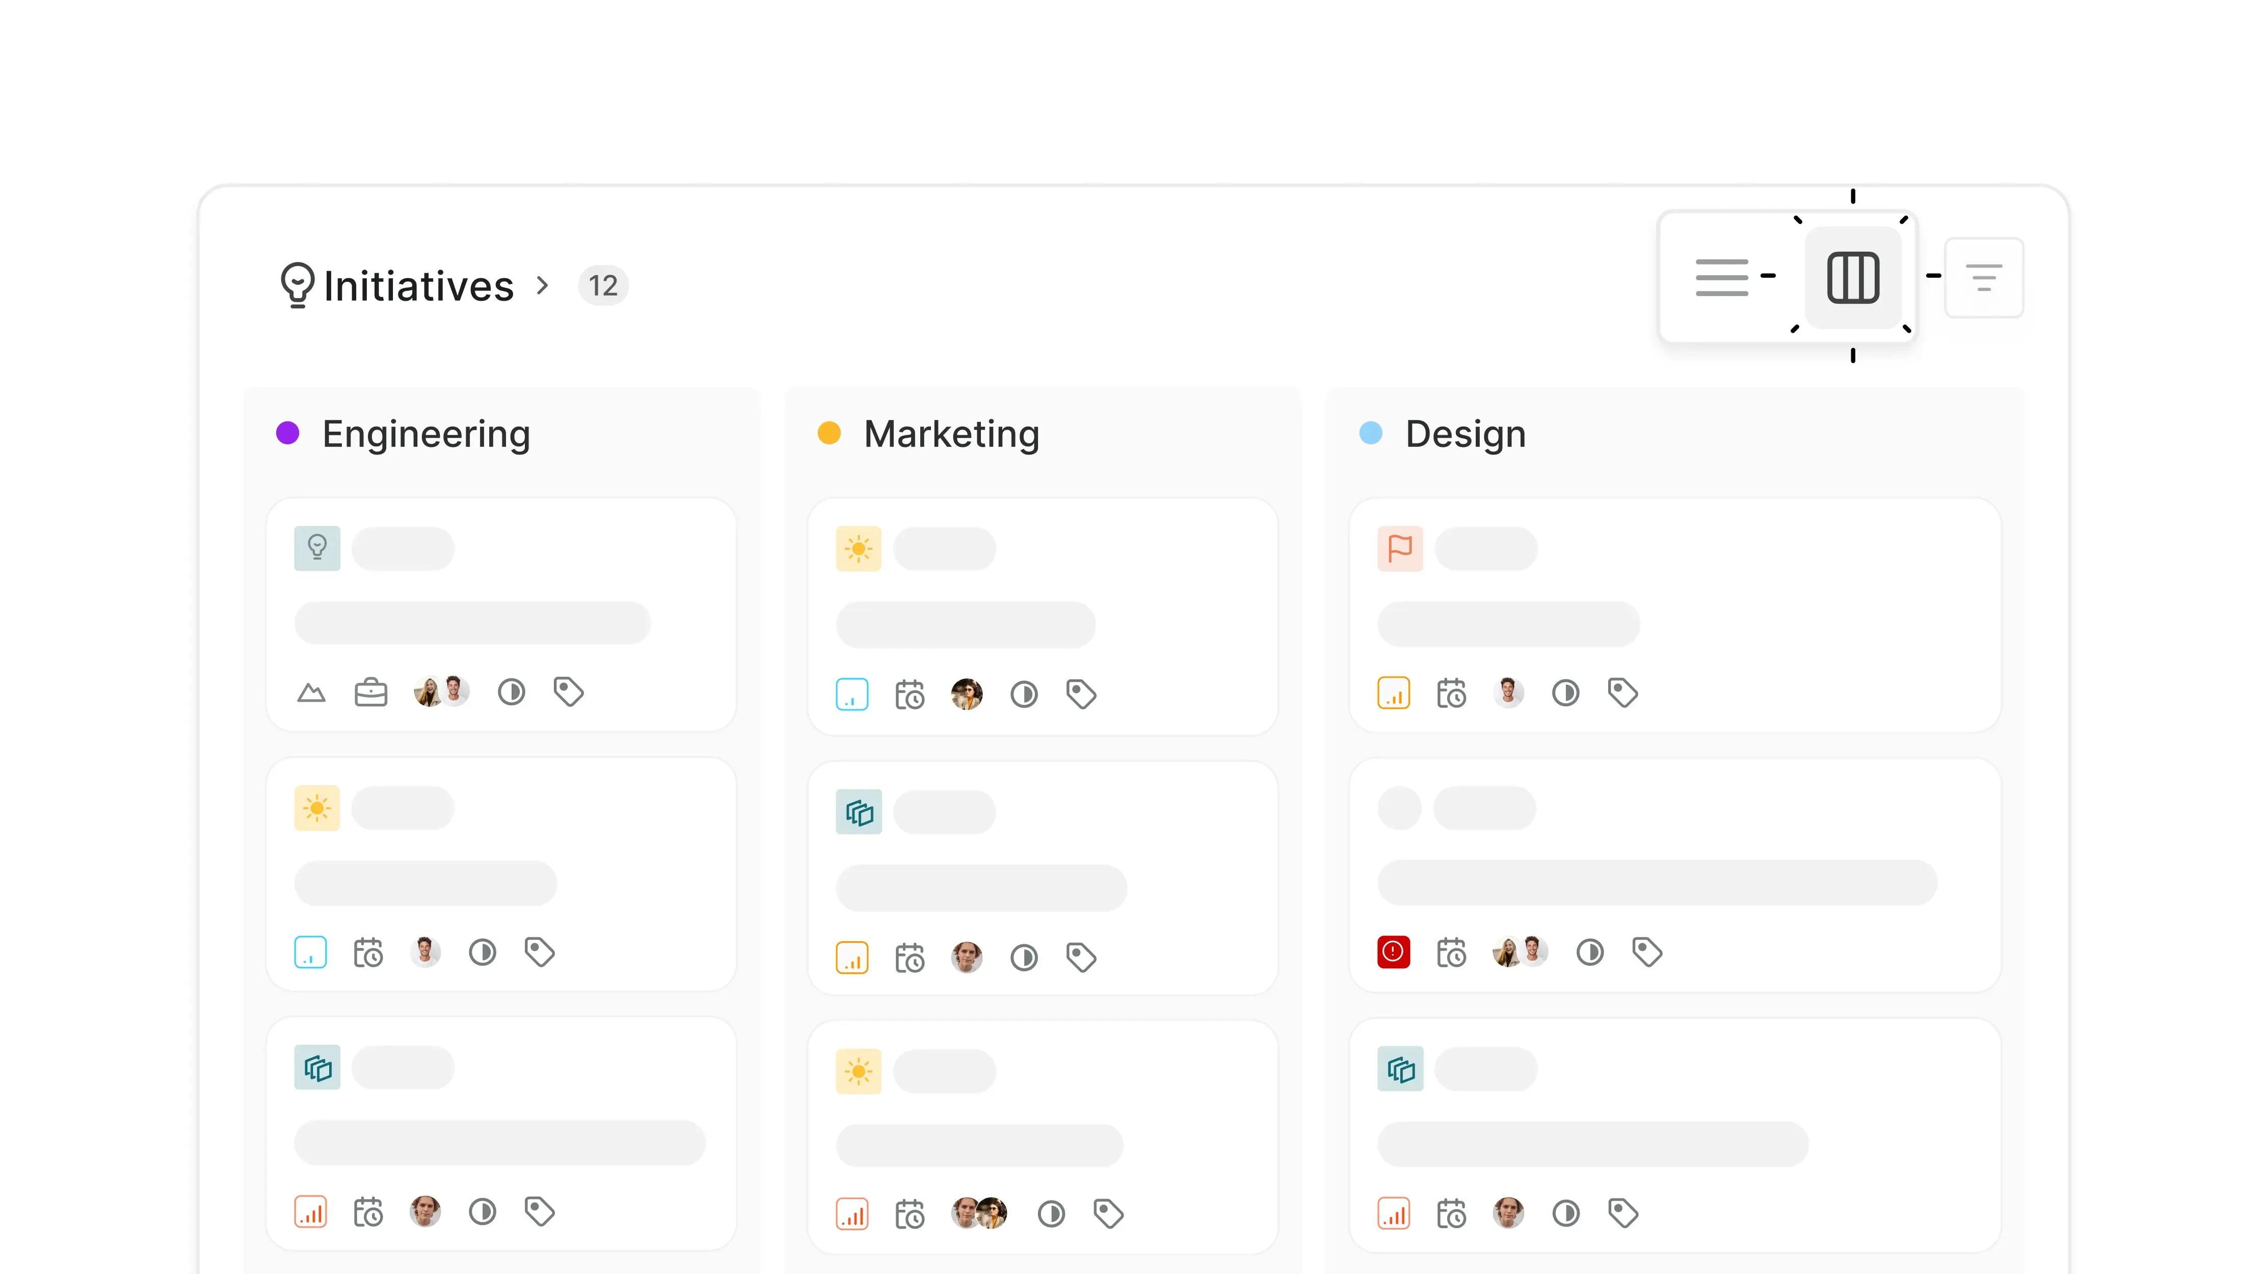Open the Marketing column header menu

(951, 434)
